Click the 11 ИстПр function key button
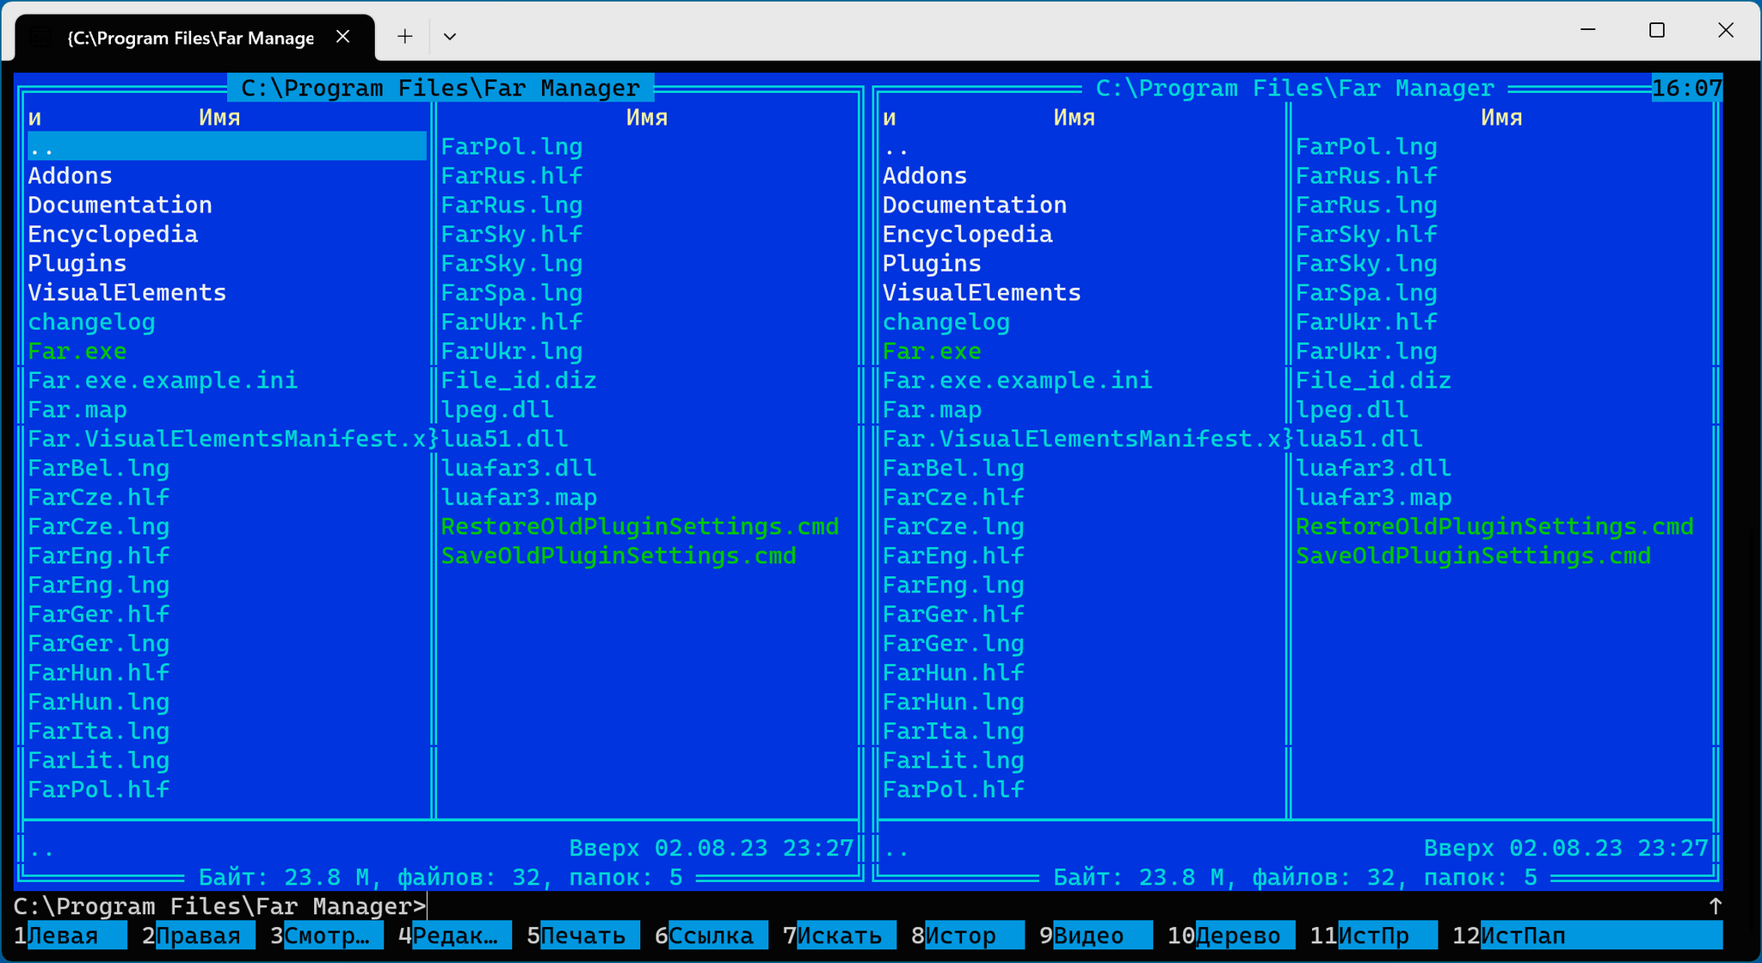This screenshot has height=963, width=1762. [1374, 935]
